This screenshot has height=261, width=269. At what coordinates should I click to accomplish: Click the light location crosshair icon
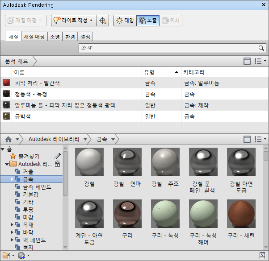103,21
